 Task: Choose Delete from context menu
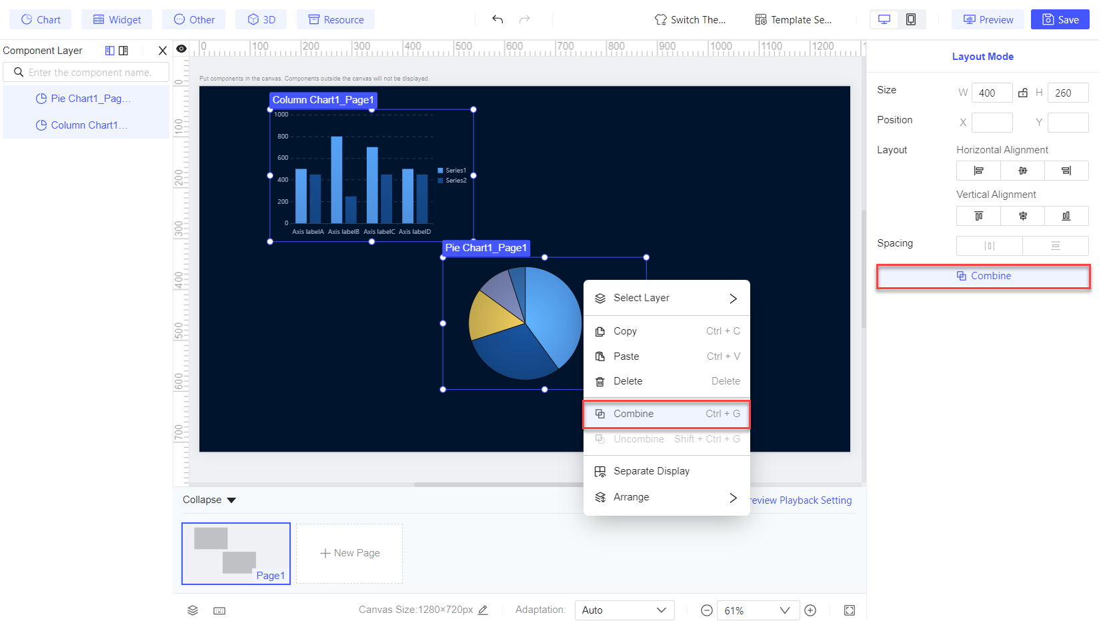coord(667,381)
